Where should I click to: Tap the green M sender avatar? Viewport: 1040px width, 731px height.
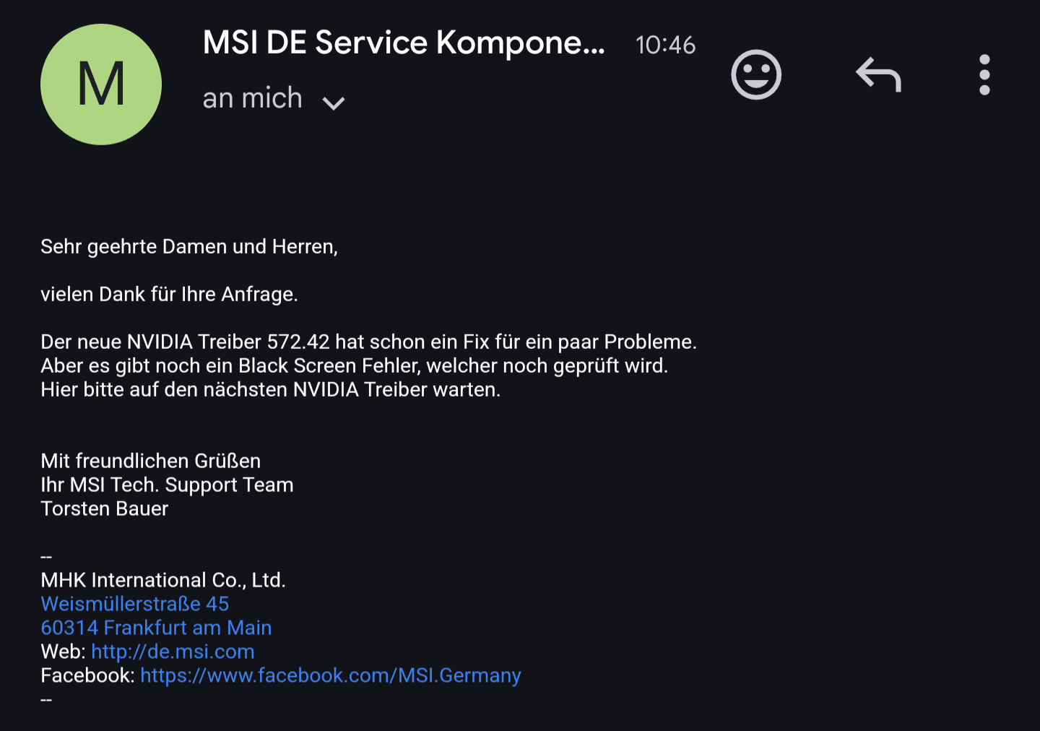101,85
